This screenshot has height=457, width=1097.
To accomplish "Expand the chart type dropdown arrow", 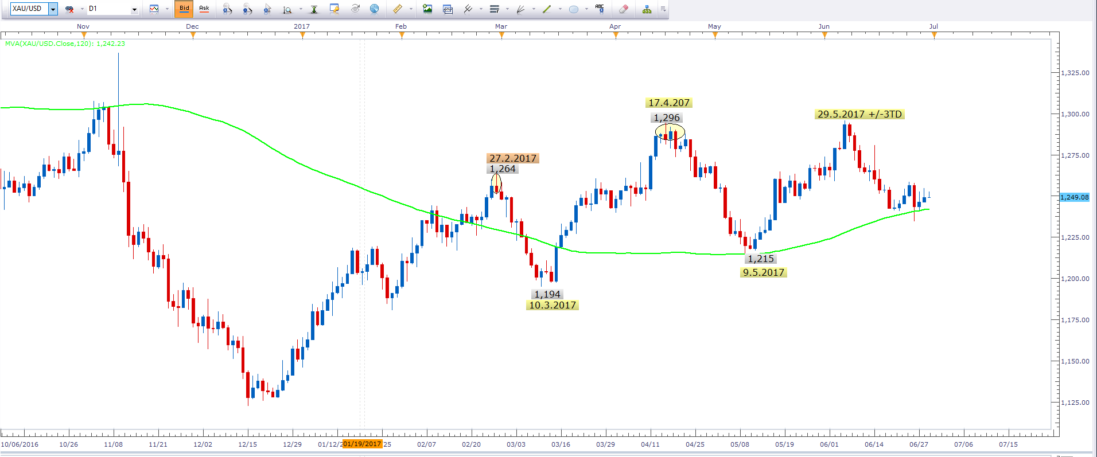I will tap(167, 9).
